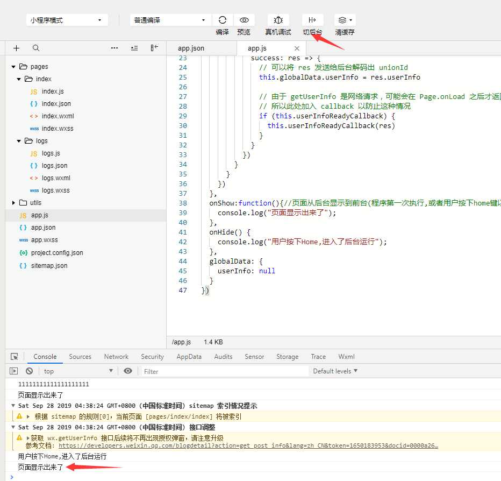Open real-device debugging (真机调试) bug icon

(278, 20)
